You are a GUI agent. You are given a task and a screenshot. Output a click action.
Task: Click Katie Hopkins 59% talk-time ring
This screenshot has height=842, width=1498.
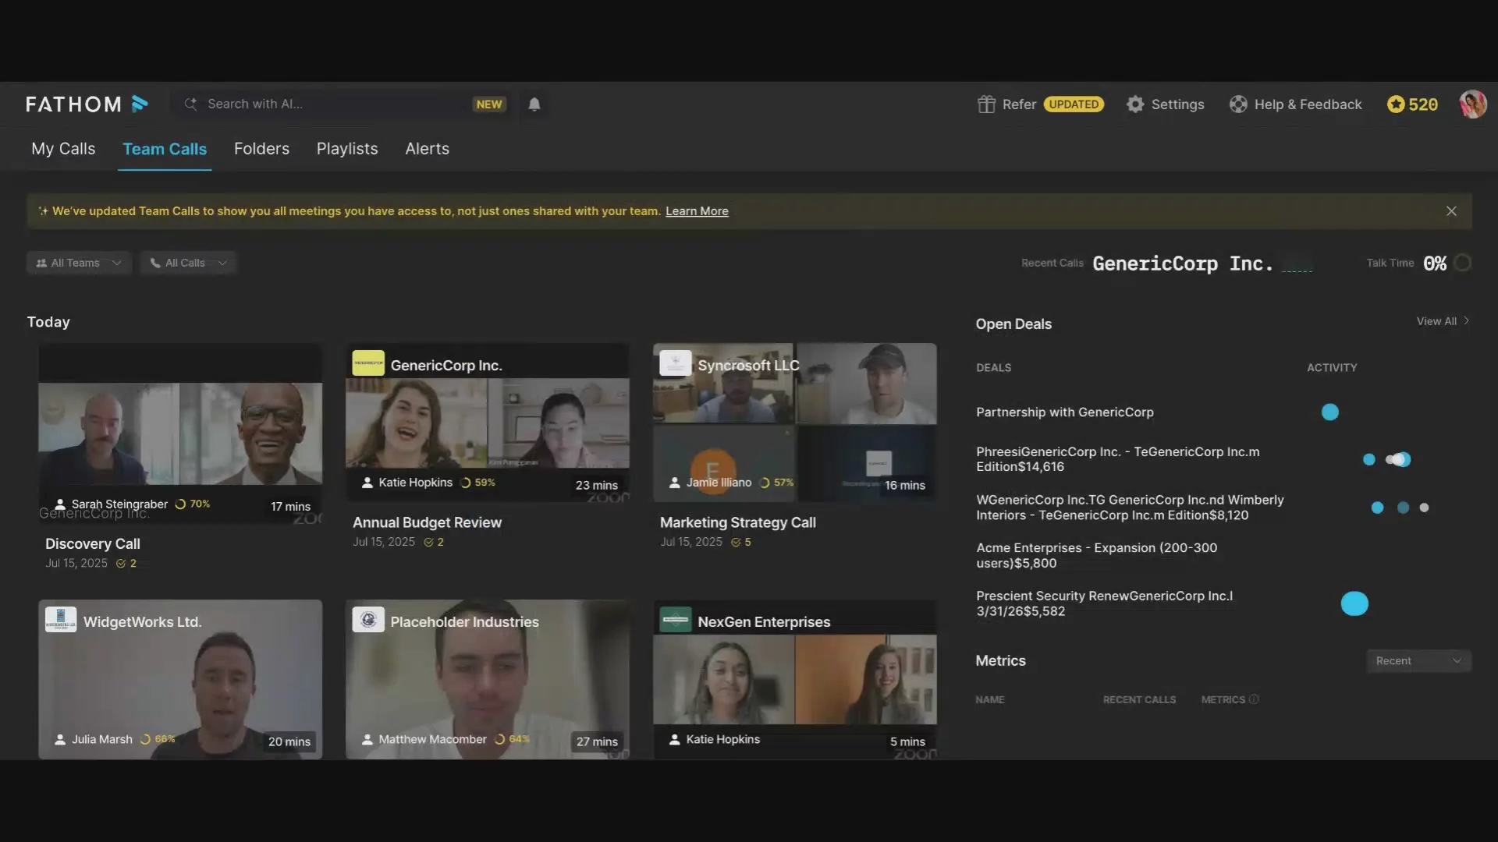(x=466, y=483)
